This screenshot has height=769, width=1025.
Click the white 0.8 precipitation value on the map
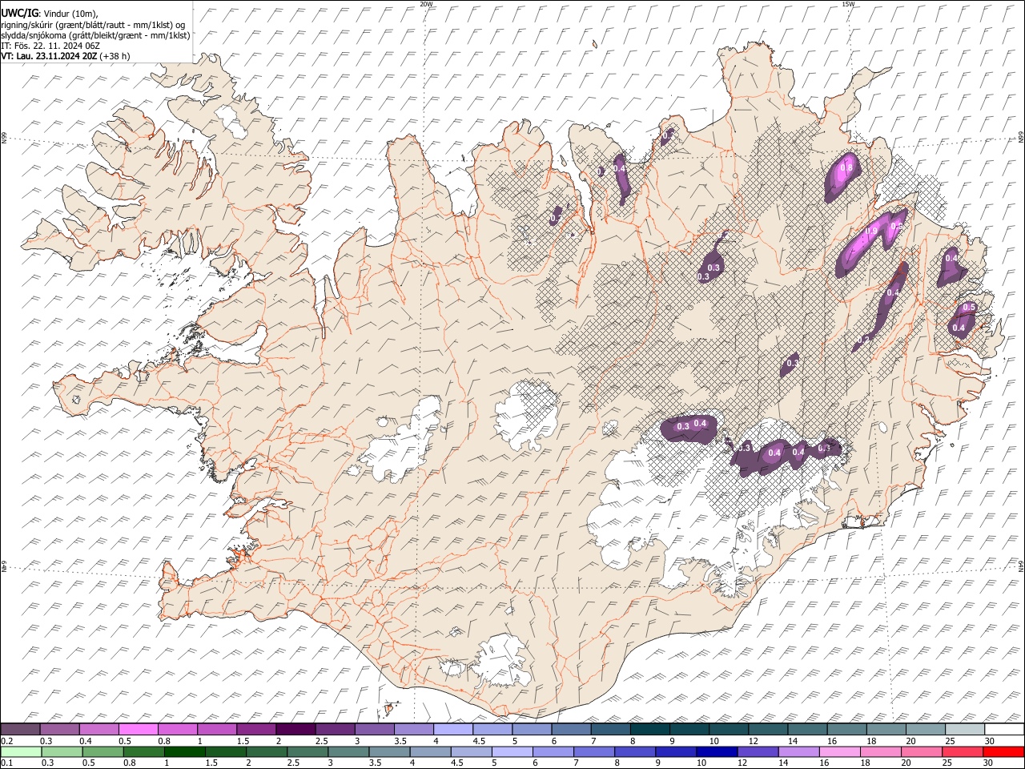(847, 167)
